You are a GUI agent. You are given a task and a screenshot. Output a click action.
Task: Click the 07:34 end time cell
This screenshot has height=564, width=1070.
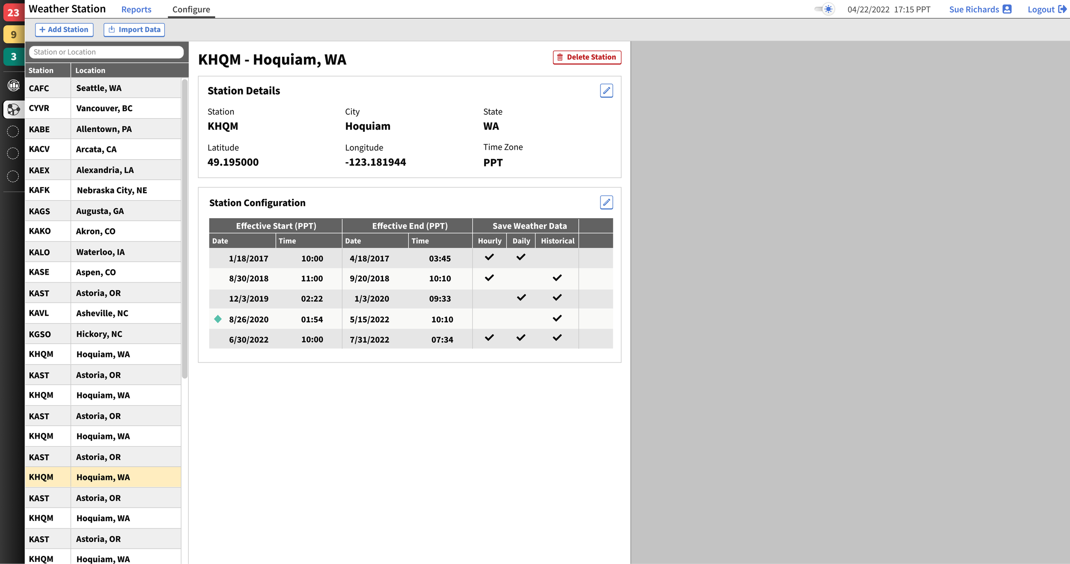tap(442, 339)
